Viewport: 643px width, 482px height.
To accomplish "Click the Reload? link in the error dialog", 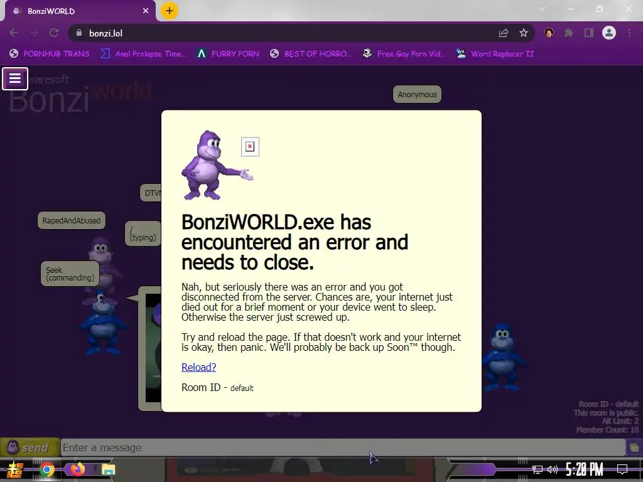I will (198, 367).
